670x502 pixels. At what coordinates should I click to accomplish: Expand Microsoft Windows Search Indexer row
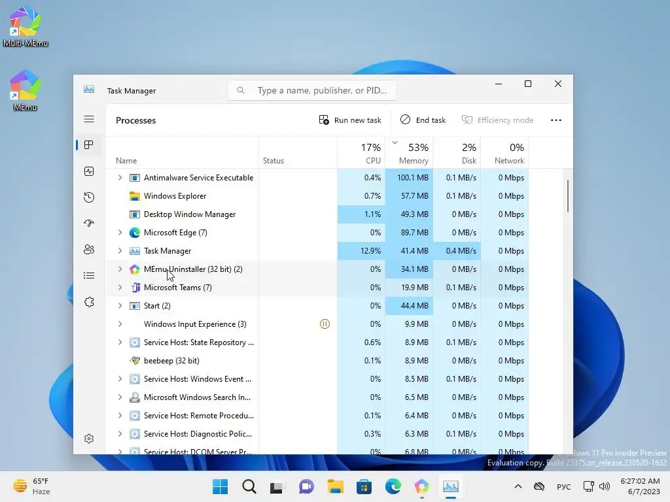[120, 397]
